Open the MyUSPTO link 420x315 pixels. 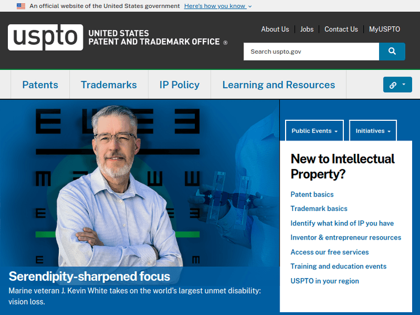pyautogui.click(x=384, y=29)
